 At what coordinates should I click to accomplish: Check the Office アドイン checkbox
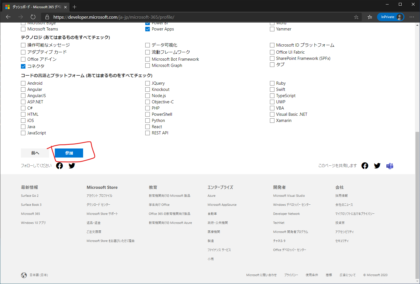(23, 59)
